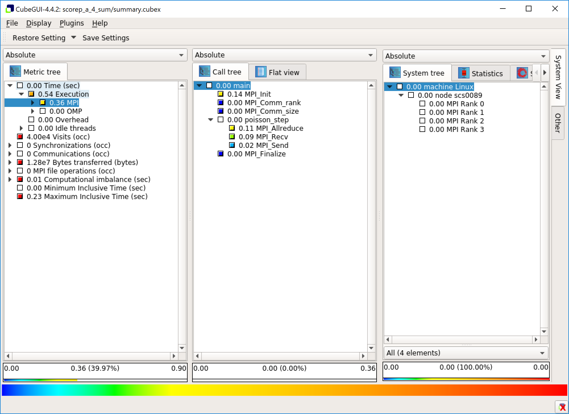
Task: Click the right arrow to scroll panel tabs
Action: pos(545,73)
